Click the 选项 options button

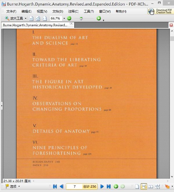(x=11, y=186)
